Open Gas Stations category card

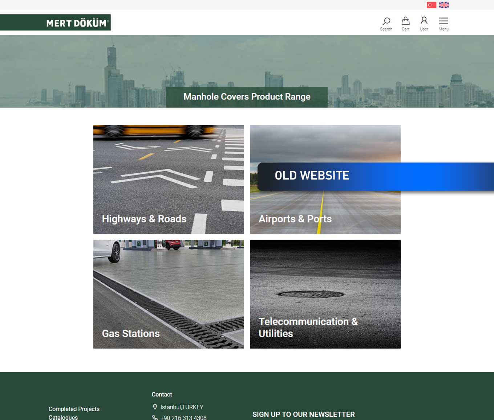(x=169, y=294)
